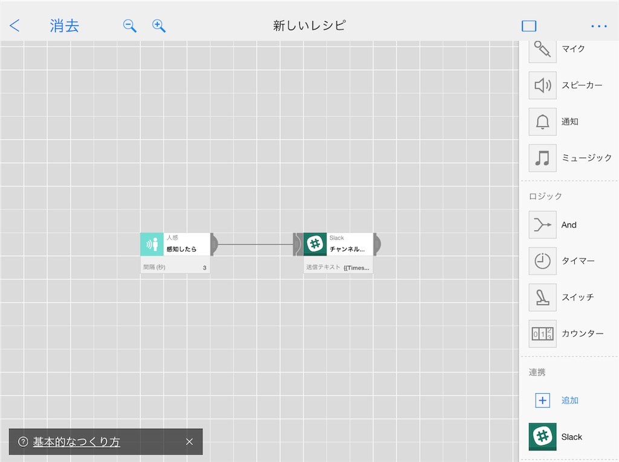Open the ellipsis options menu
Image resolution: width=619 pixels, height=462 pixels.
(599, 26)
